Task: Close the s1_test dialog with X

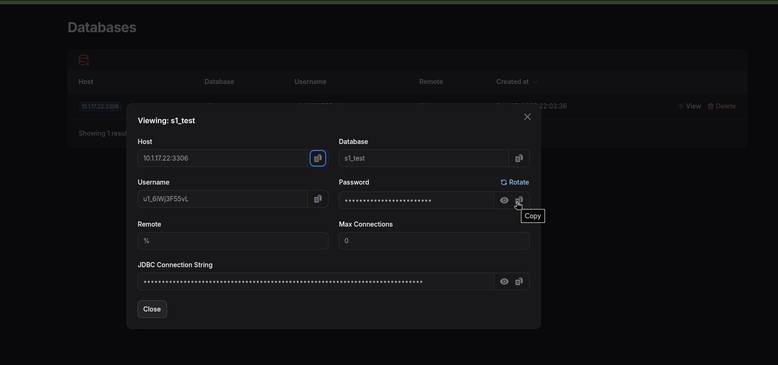Action: pyautogui.click(x=527, y=117)
